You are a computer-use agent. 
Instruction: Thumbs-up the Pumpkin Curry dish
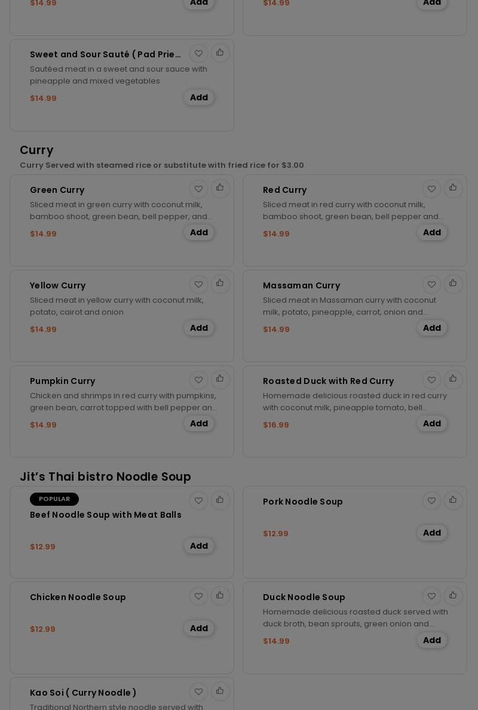tap(220, 380)
